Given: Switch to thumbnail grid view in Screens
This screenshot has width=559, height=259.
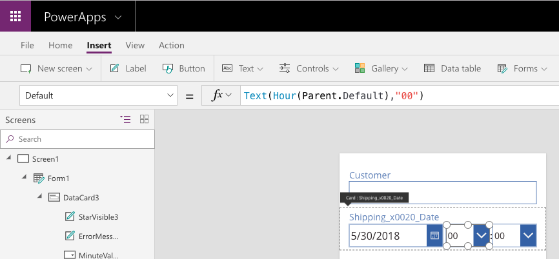Looking at the screenshot, I should [x=145, y=119].
